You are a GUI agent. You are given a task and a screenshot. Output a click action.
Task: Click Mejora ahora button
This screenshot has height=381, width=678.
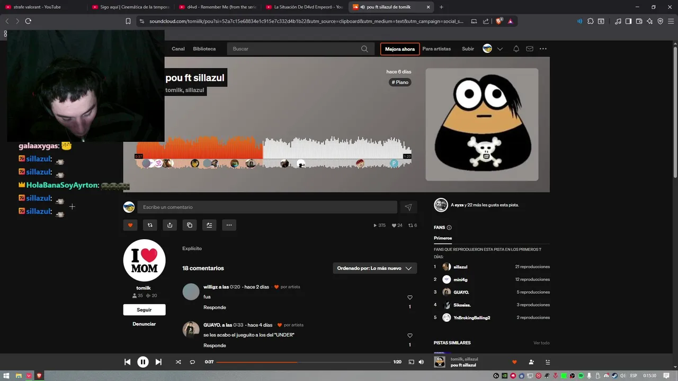tap(400, 49)
